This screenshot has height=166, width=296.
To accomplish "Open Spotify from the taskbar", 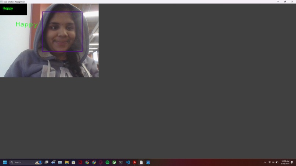I will (107, 162).
